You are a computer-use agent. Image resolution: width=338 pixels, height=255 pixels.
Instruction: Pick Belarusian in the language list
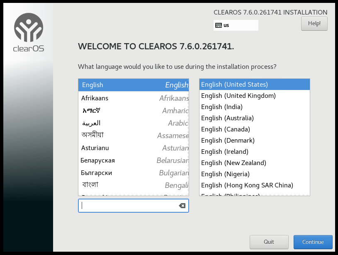pyautogui.click(x=133, y=160)
